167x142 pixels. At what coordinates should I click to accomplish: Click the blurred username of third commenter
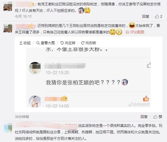[46, 126]
